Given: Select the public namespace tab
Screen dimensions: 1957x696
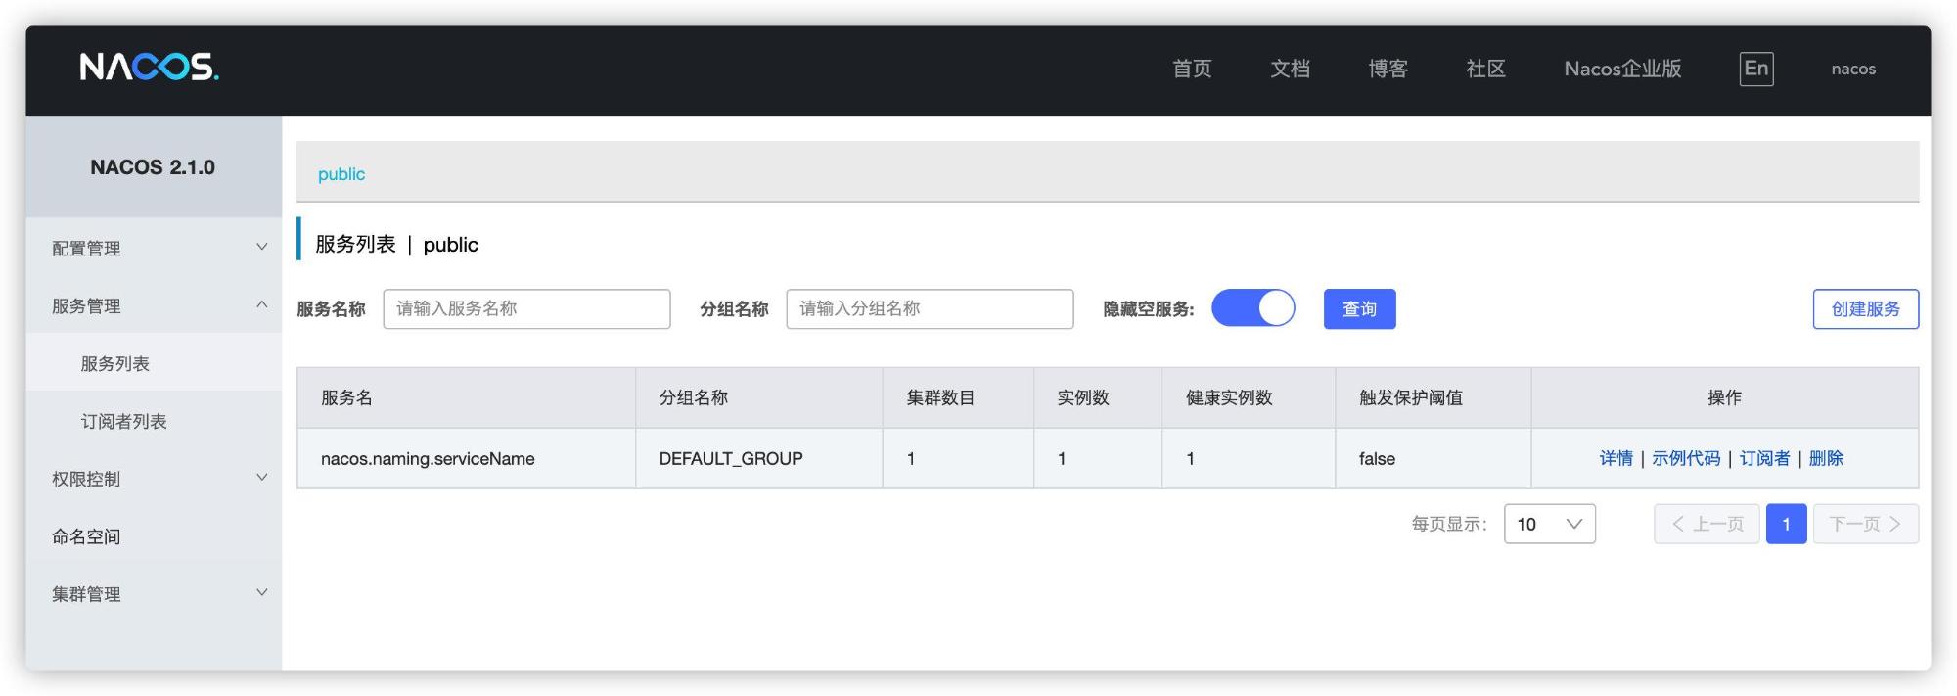Looking at the screenshot, I should click(341, 174).
